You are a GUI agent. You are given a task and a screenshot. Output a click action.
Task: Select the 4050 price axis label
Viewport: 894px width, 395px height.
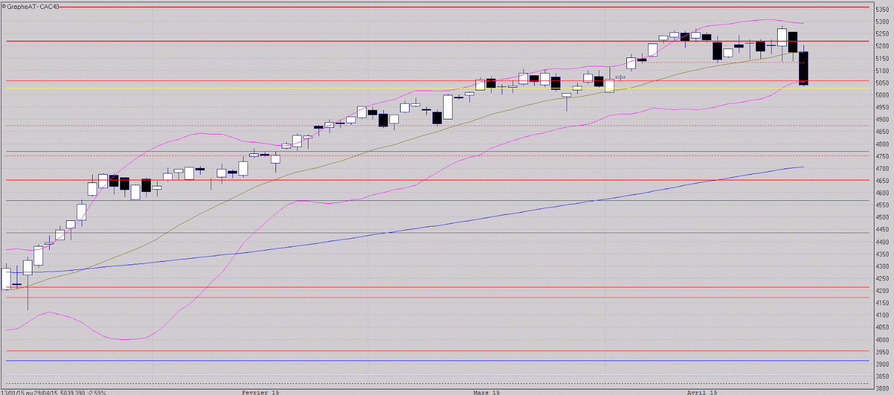(x=882, y=327)
